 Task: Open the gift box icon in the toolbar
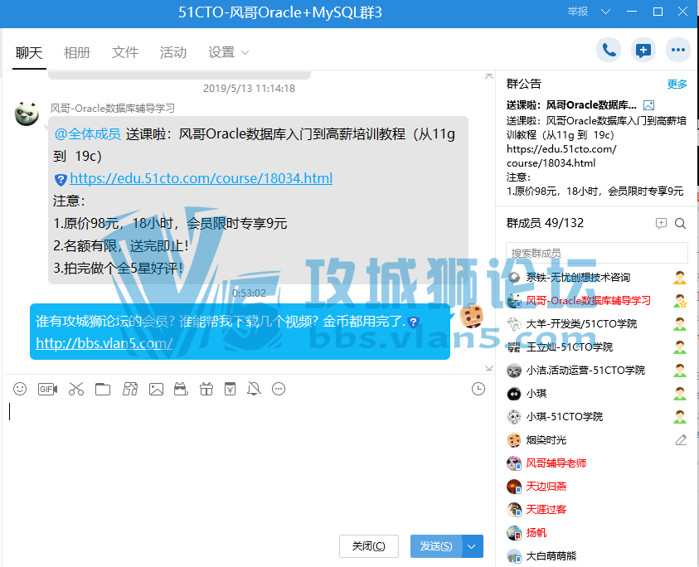(x=206, y=389)
